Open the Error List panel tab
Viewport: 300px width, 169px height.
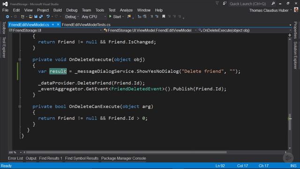tap(15, 159)
